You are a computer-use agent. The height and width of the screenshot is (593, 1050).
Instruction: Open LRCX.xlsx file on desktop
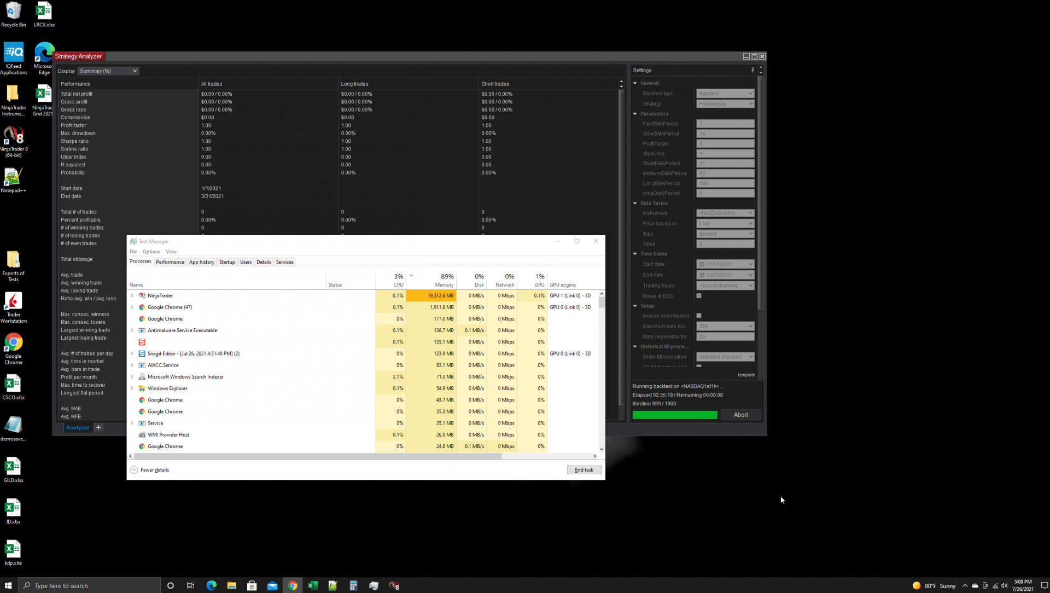tap(44, 11)
